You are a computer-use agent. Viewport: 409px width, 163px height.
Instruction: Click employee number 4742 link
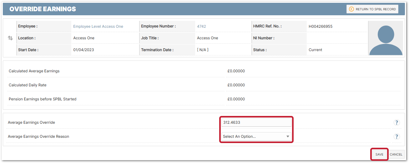click(x=201, y=26)
